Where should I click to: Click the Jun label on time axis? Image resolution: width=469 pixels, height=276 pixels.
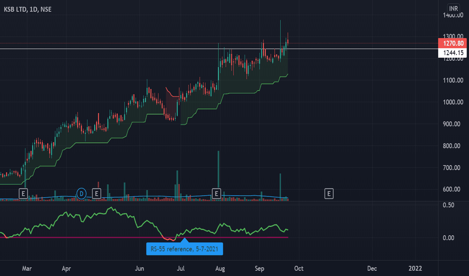pyautogui.click(x=139, y=268)
